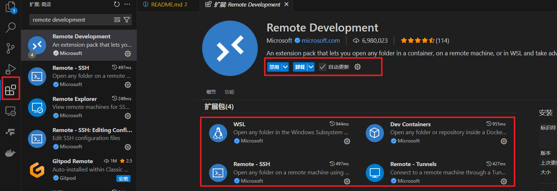Click the large Remote Development extension logo

(x=230, y=48)
